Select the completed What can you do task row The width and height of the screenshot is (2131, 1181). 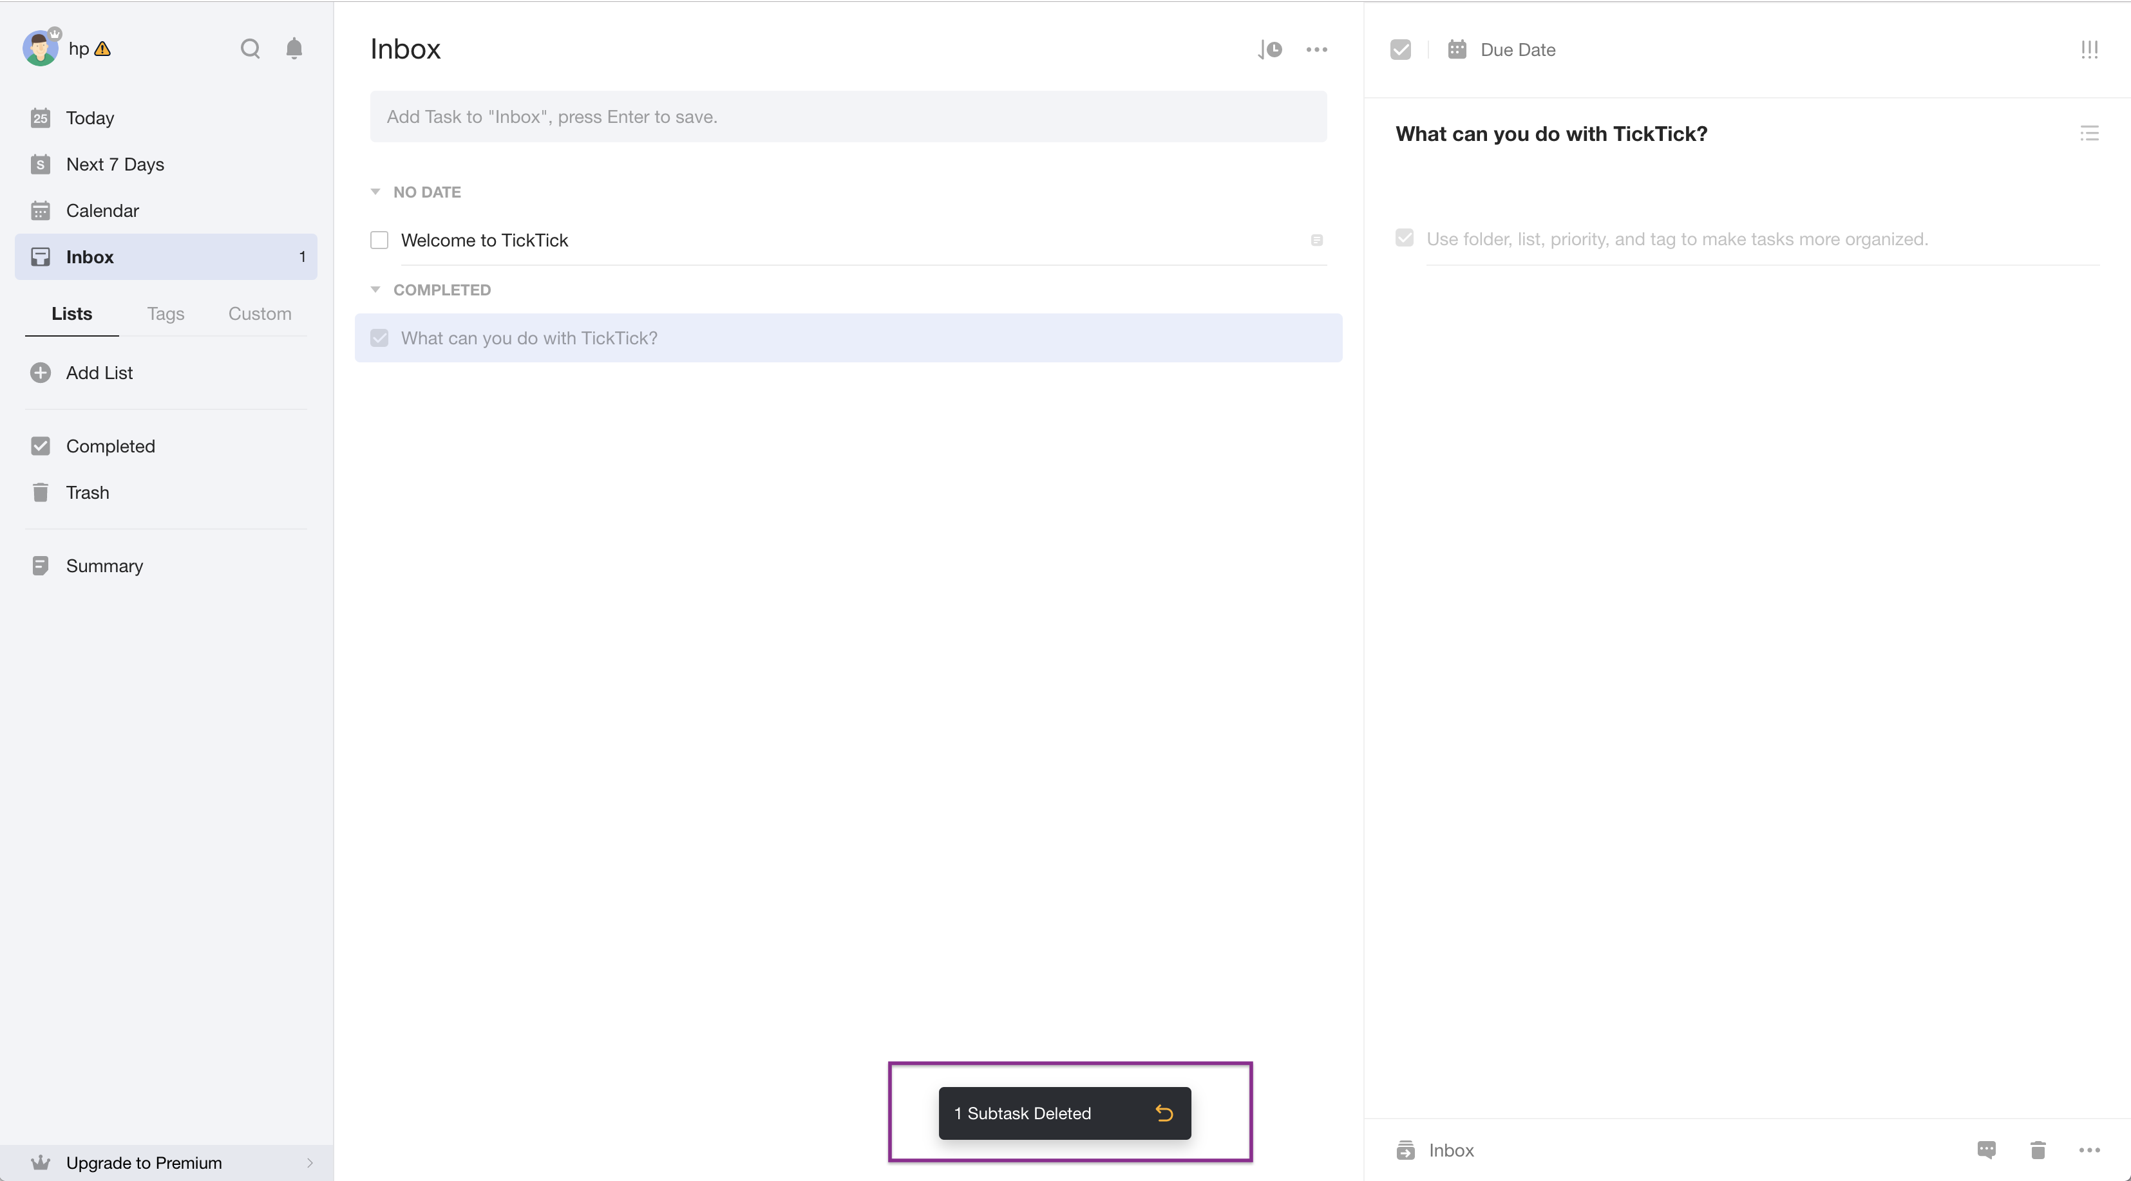(x=848, y=337)
